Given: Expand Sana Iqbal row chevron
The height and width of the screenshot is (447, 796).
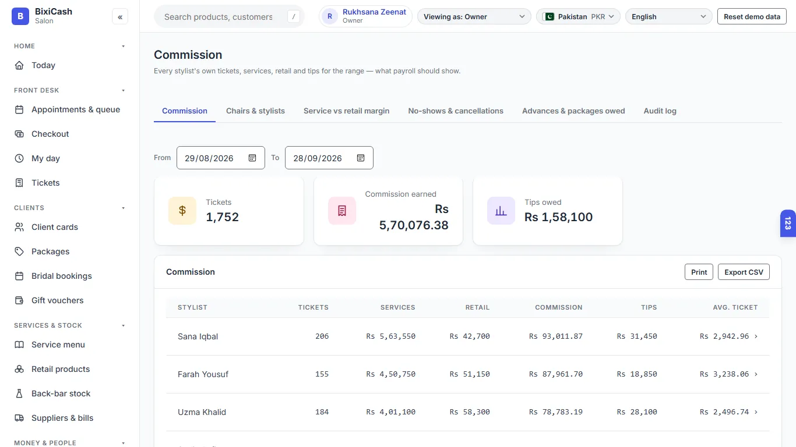Looking at the screenshot, I should pyautogui.click(x=756, y=336).
